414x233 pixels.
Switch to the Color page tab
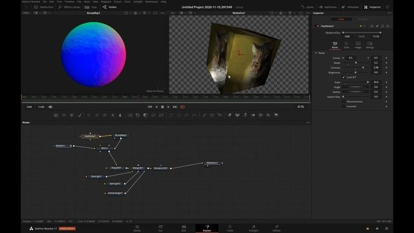pos(230,228)
